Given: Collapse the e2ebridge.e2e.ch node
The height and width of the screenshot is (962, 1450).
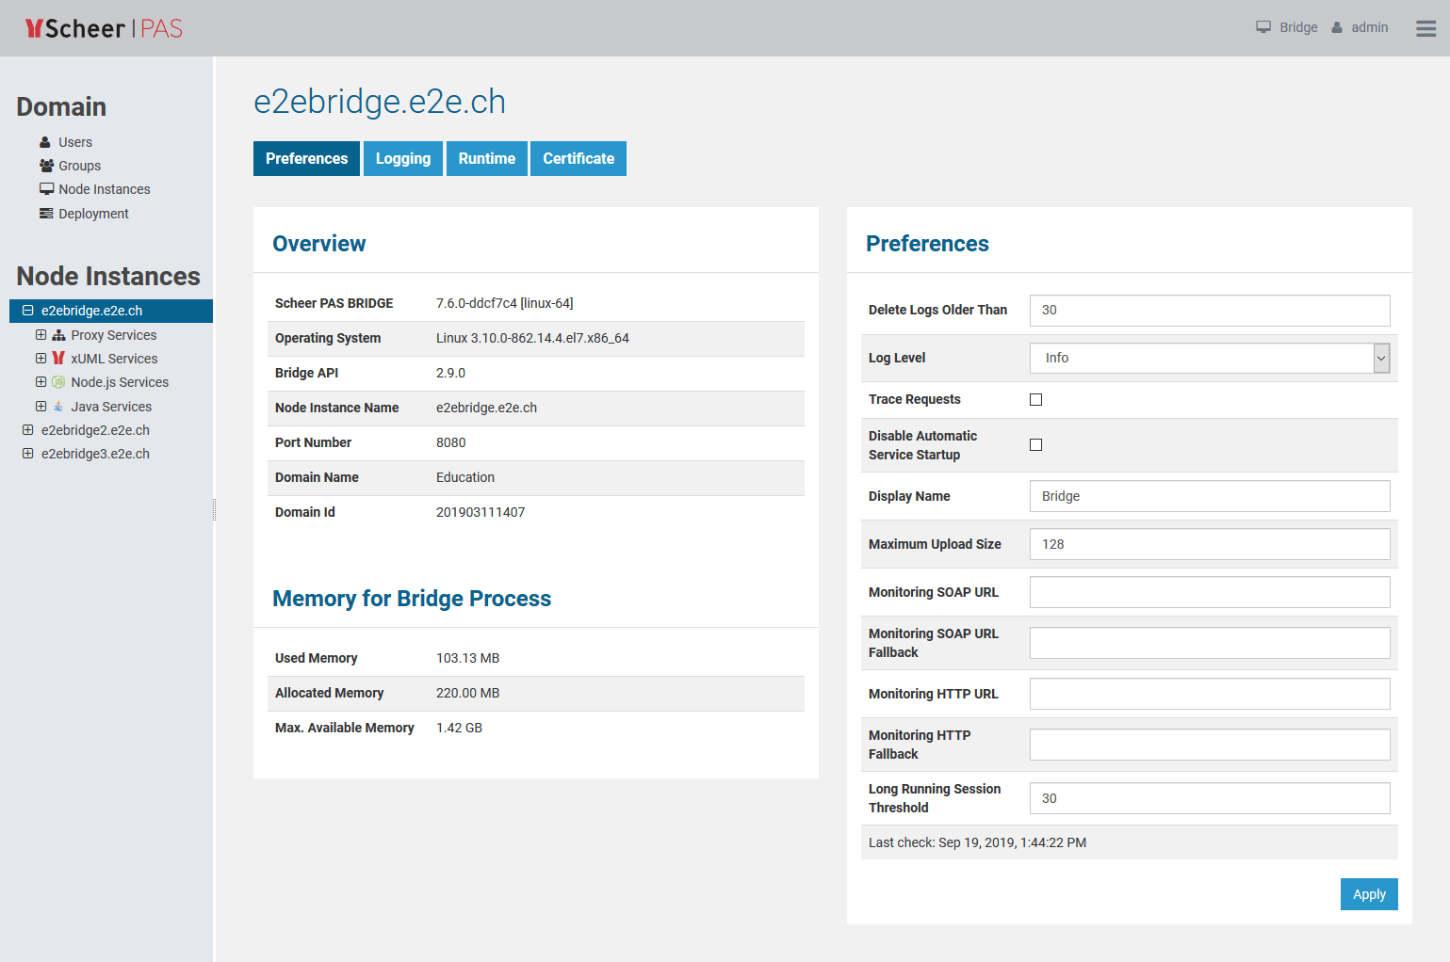Looking at the screenshot, I should [28, 311].
